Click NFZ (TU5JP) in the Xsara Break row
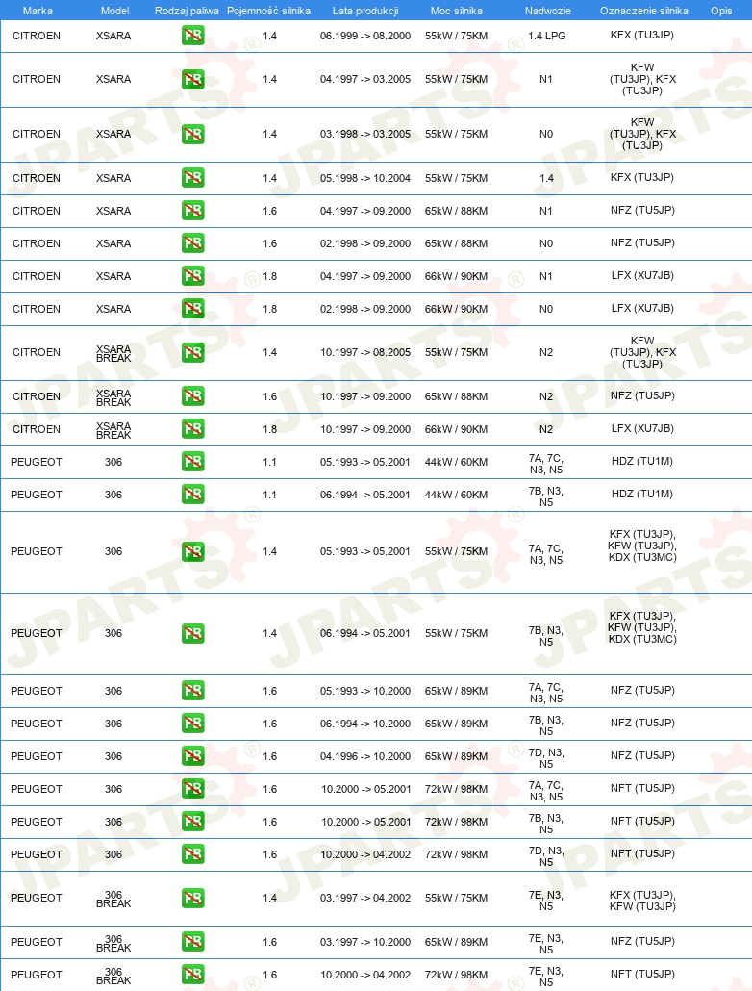This screenshot has height=991, width=752. pyautogui.click(x=642, y=395)
